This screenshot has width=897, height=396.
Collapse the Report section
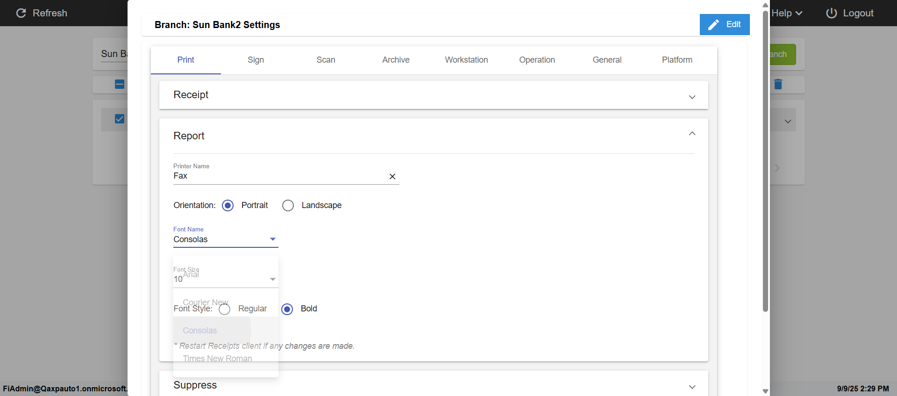pyautogui.click(x=692, y=134)
